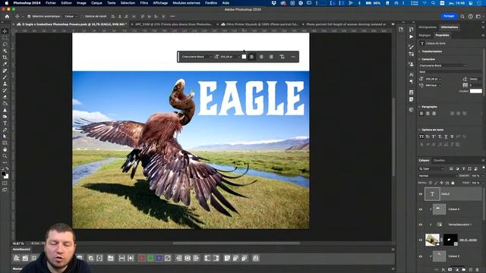Collapse the Paragraphe section

tap(420, 107)
